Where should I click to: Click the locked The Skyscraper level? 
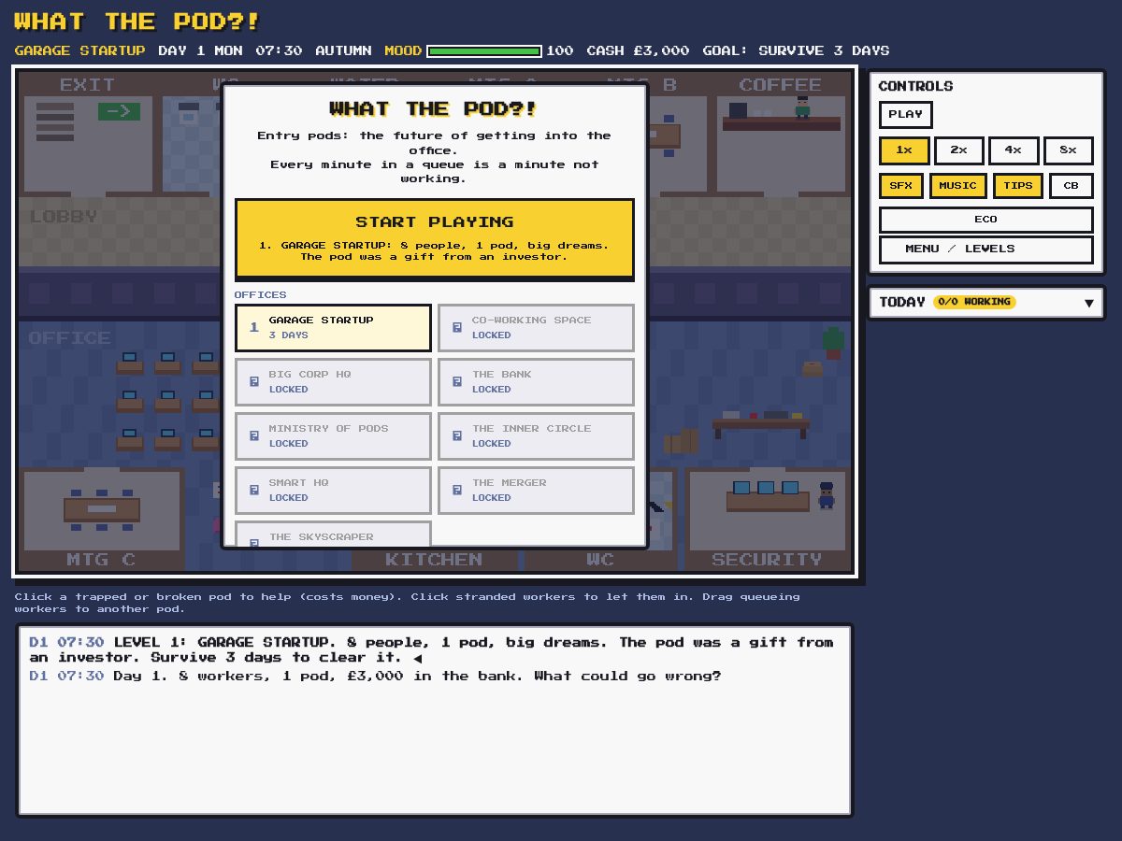333,535
